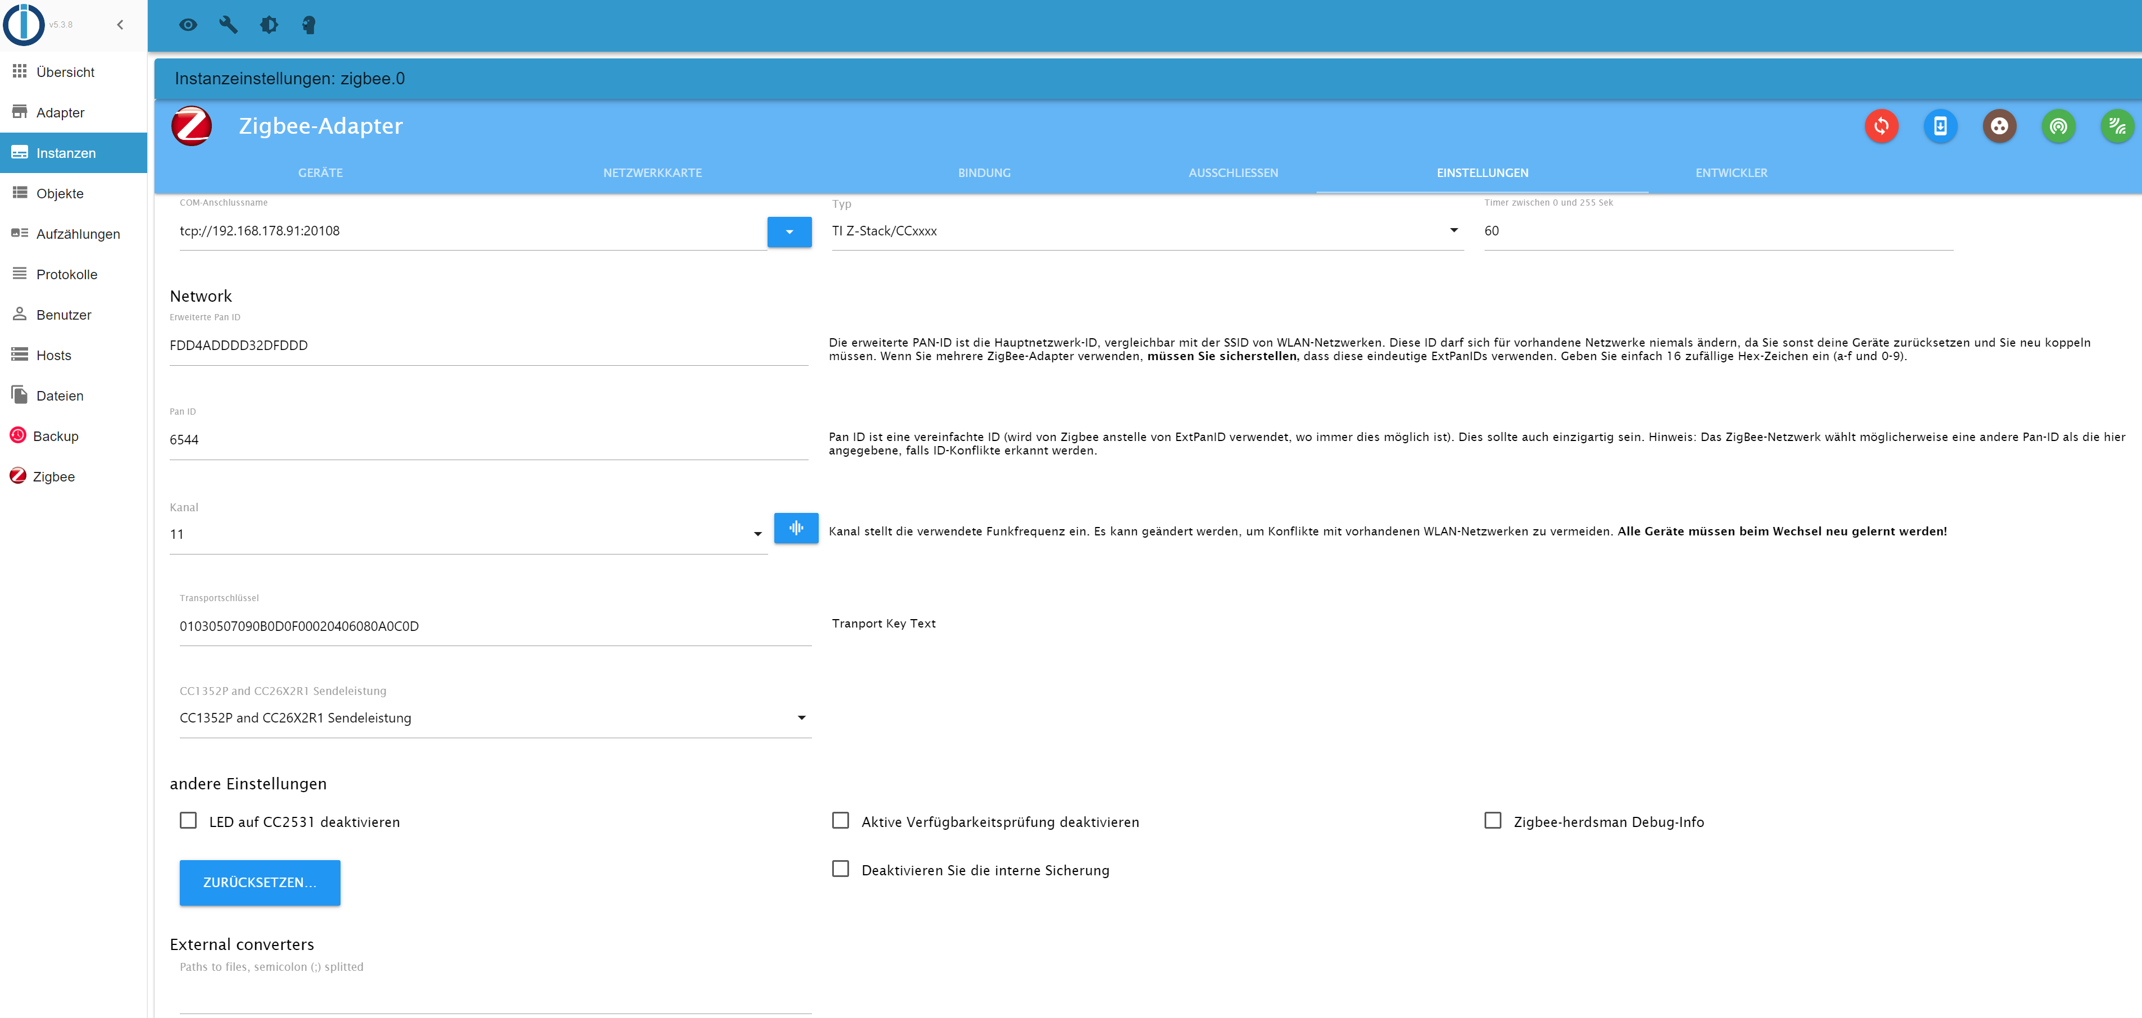Enable LED auf CC2531 deaktivieren checkbox
The width and height of the screenshot is (2142, 1018).
(x=189, y=821)
